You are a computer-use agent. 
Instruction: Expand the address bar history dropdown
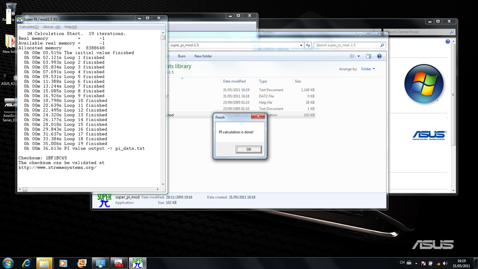point(301,45)
